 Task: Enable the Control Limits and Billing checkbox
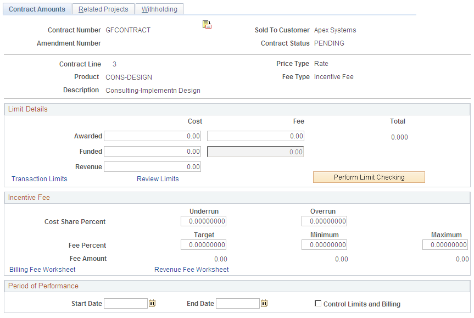click(x=317, y=303)
